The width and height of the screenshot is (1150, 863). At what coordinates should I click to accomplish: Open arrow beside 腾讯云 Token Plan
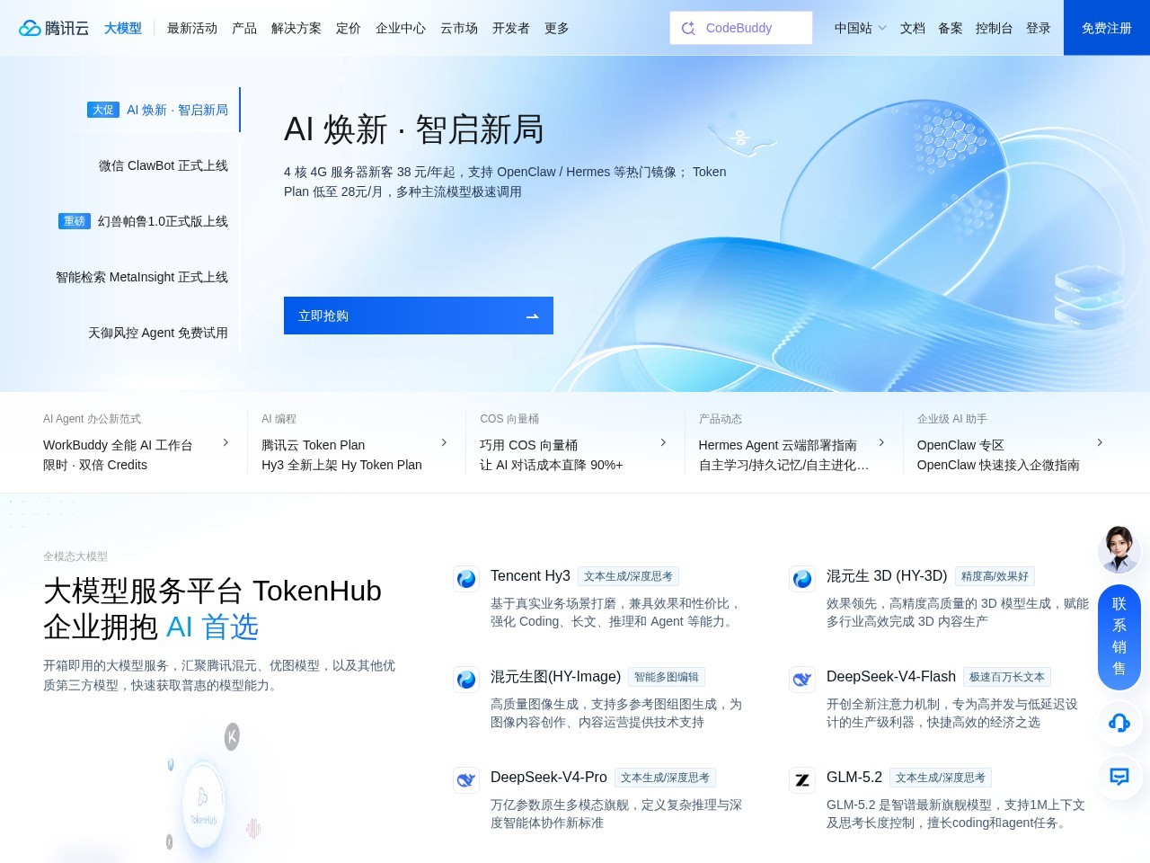coord(444,442)
